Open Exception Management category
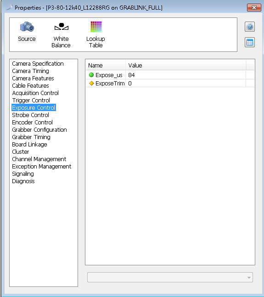The image size is (264, 297). click(42, 167)
